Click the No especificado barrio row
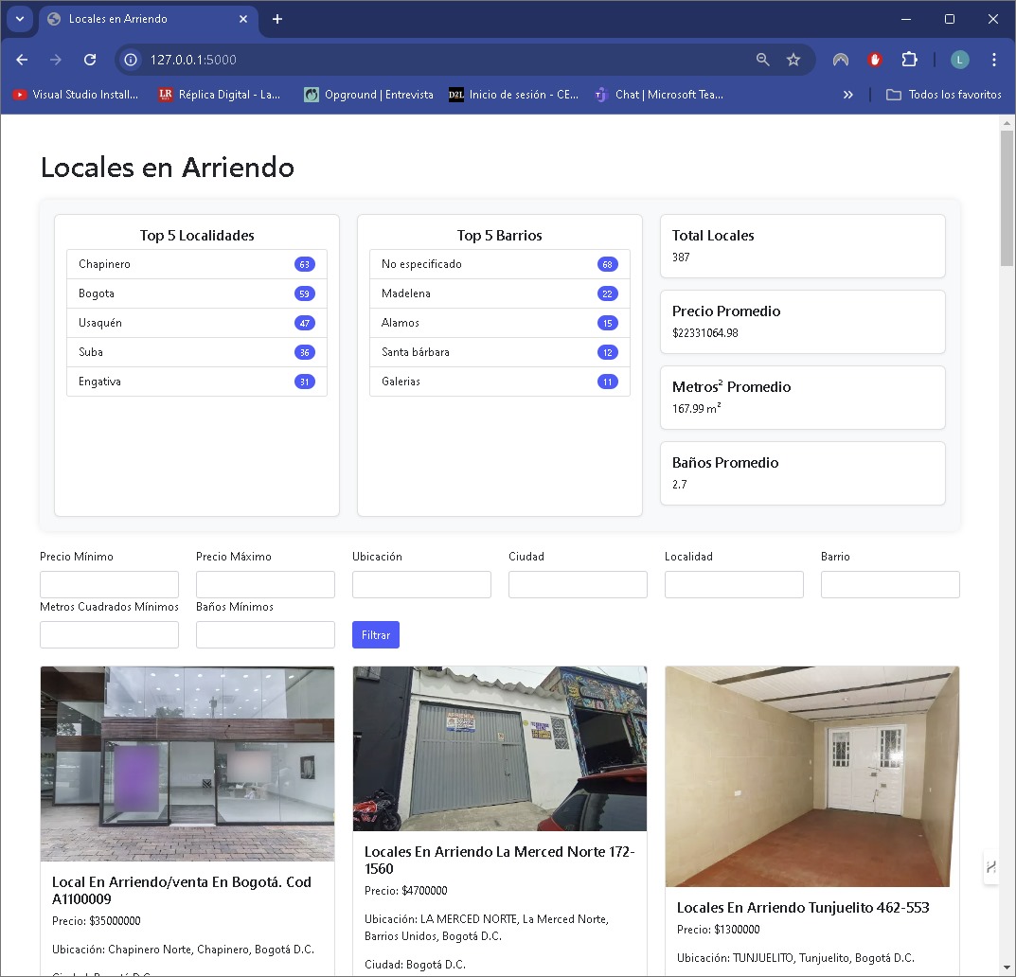1016x977 pixels. [x=500, y=264]
